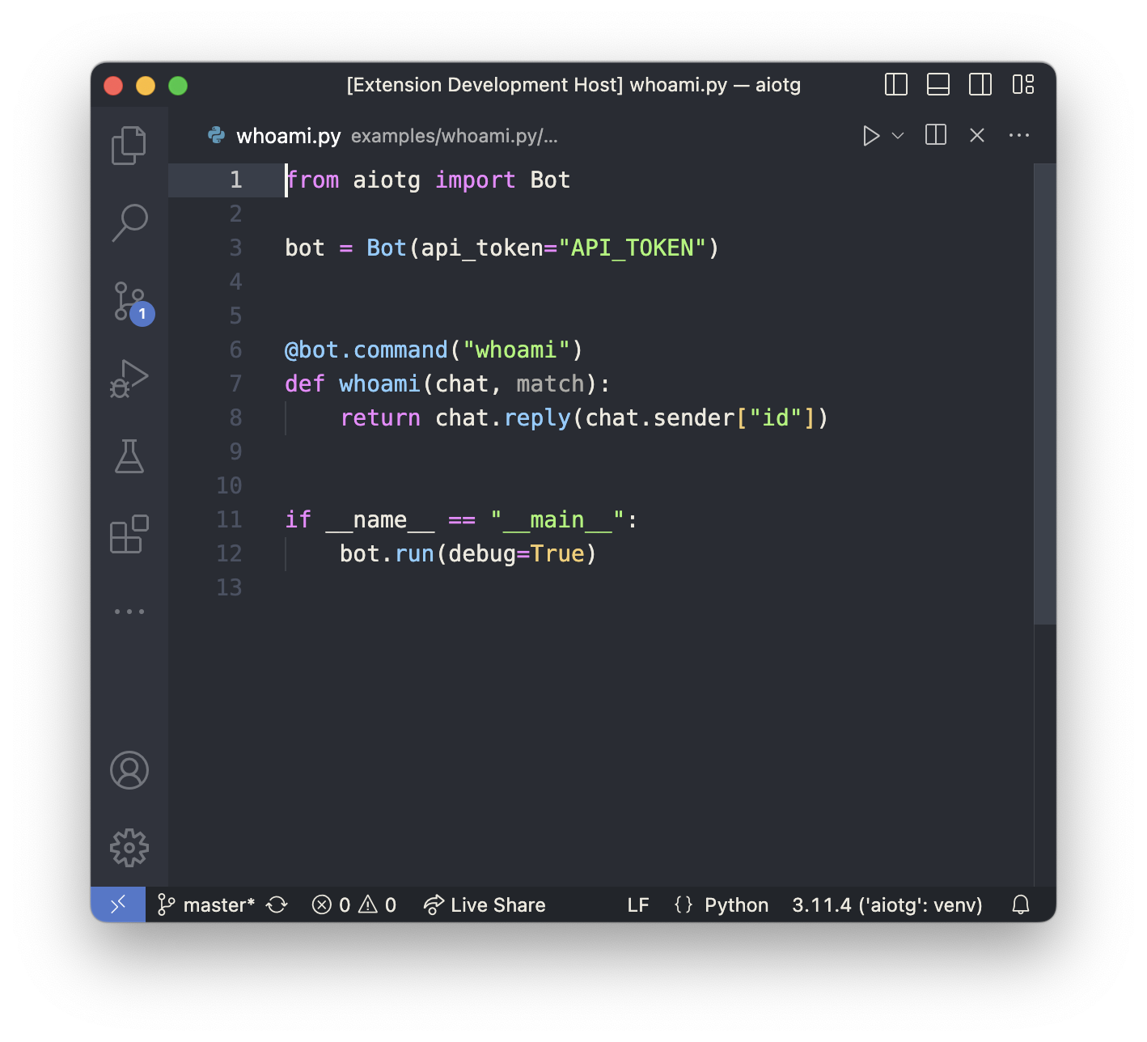This screenshot has width=1147, height=1042.
Task: Click the @bot.command decorator text
Action: pos(366,349)
